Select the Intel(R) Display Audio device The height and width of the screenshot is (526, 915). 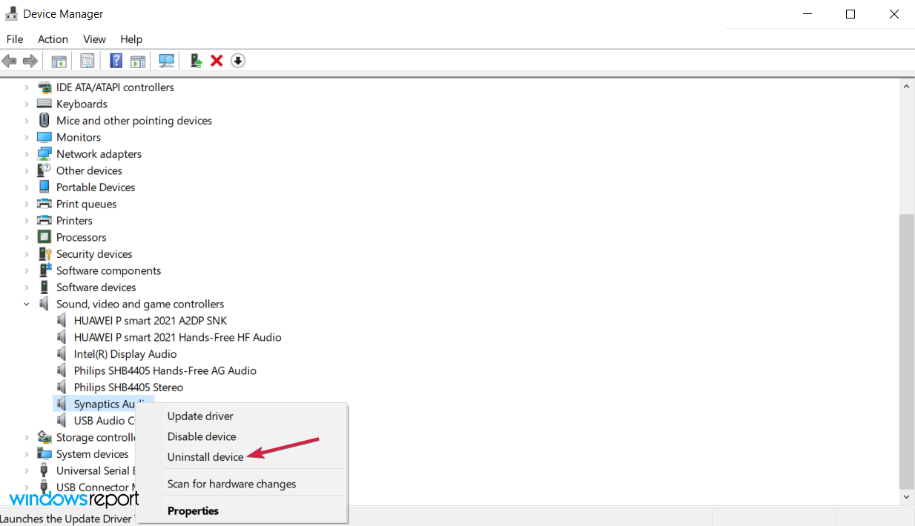(125, 354)
